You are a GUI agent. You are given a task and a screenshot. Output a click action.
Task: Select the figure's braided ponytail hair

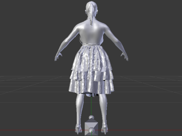[x=91, y=15]
